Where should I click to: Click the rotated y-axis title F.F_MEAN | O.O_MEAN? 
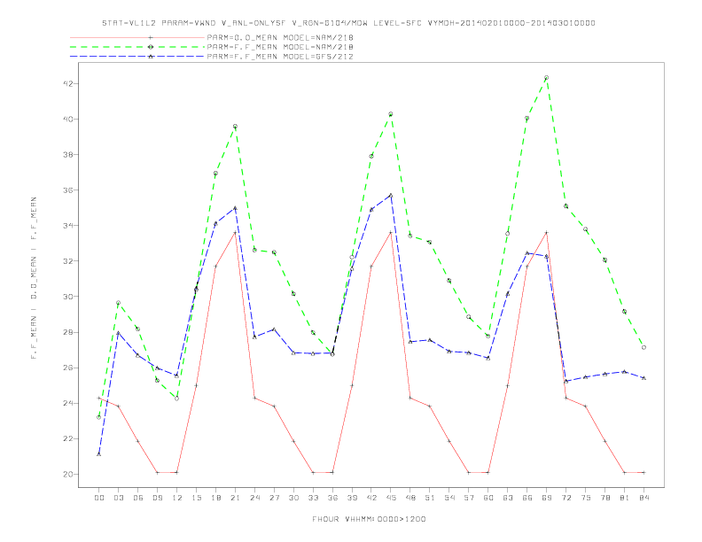point(34,278)
